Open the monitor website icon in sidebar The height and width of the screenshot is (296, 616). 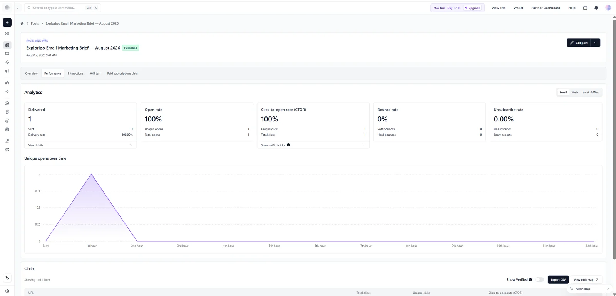(x=7, y=54)
